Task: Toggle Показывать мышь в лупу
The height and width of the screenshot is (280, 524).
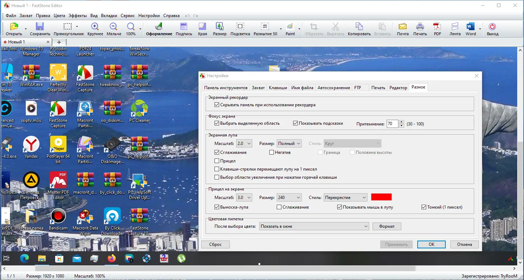Action: pyautogui.click(x=339, y=207)
